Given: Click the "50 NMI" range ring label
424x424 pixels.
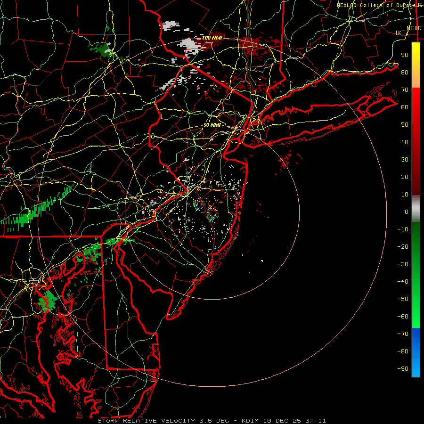Looking at the screenshot, I should pyautogui.click(x=212, y=125).
